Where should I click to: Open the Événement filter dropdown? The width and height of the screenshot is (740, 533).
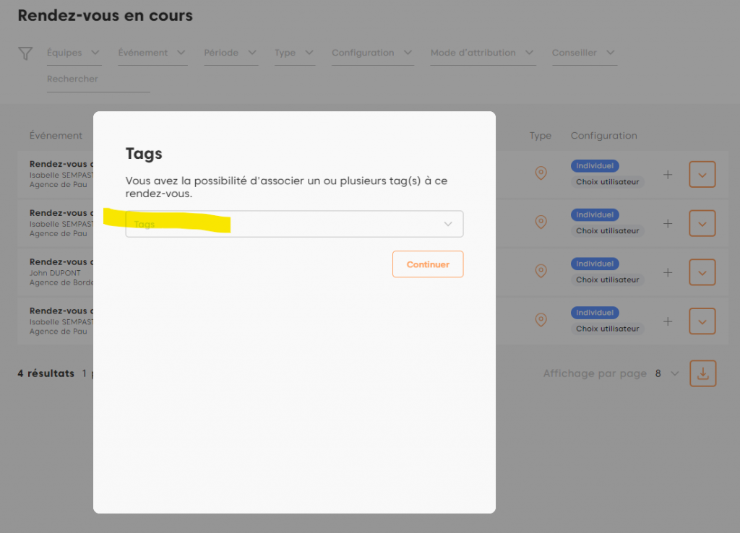click(152, 53)
